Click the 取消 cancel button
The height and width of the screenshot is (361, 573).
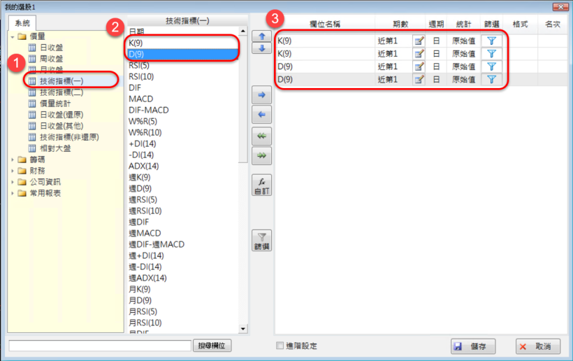tap(538, 346)
